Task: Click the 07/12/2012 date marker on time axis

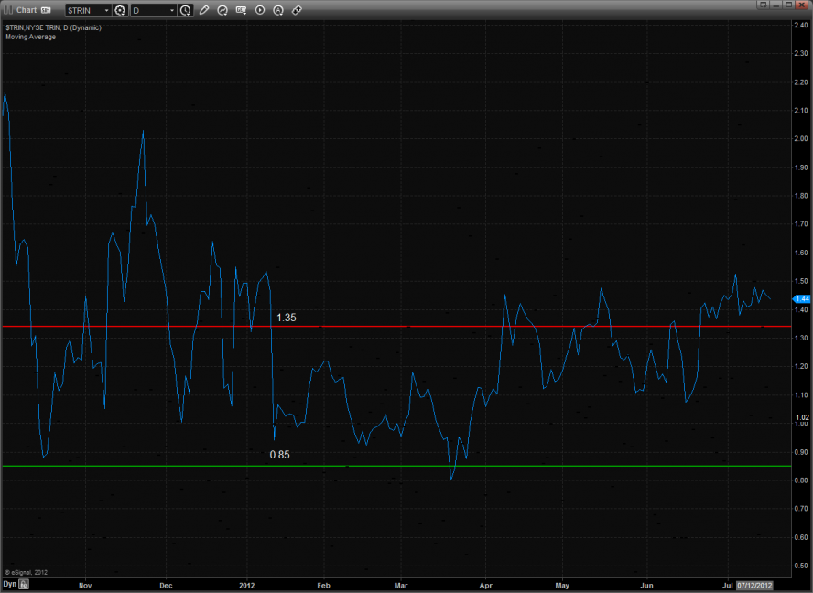Action: pos(754,584)
